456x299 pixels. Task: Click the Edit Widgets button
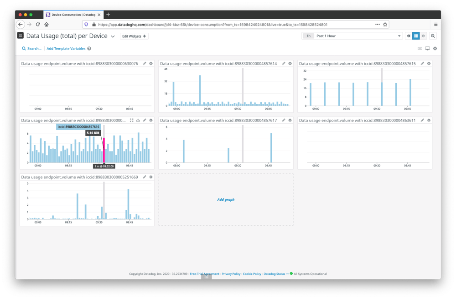tap(134, 36)
